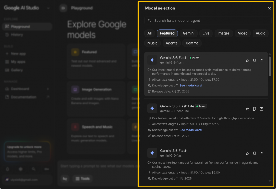This screenshot has width=276, height=189.
Task: Open Gemini 3.5 Flash details icon
Action: [x=261, y=153]
